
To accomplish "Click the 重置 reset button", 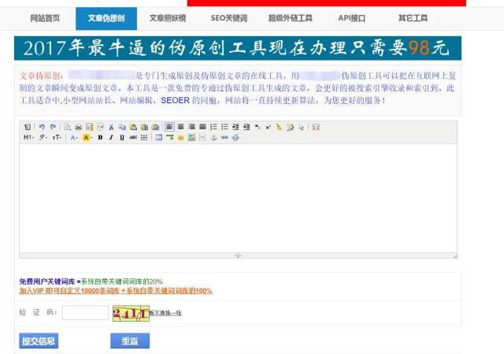I will point(130,341).
